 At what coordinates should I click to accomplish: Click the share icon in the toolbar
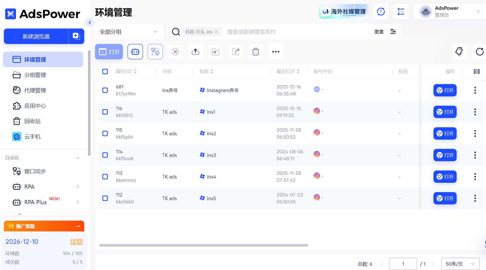tap(235, 52)
